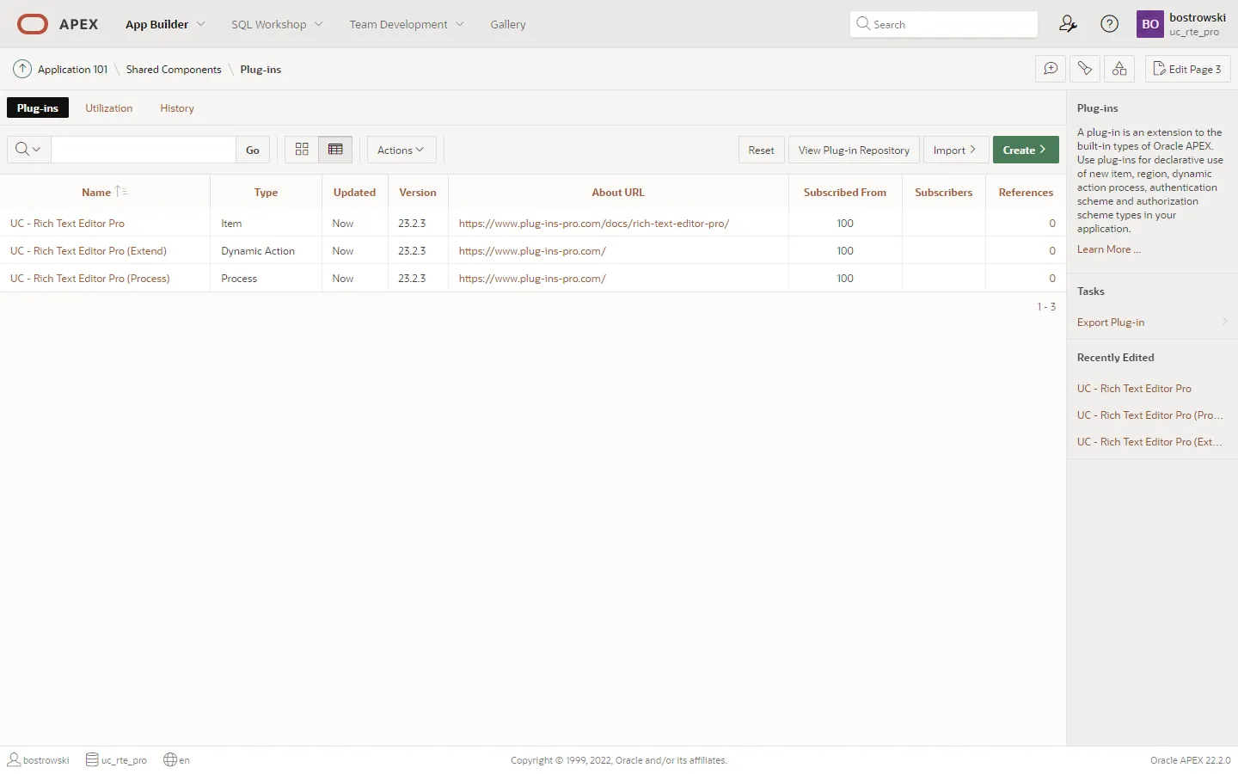Expand the search column selector magnifier

28,150
